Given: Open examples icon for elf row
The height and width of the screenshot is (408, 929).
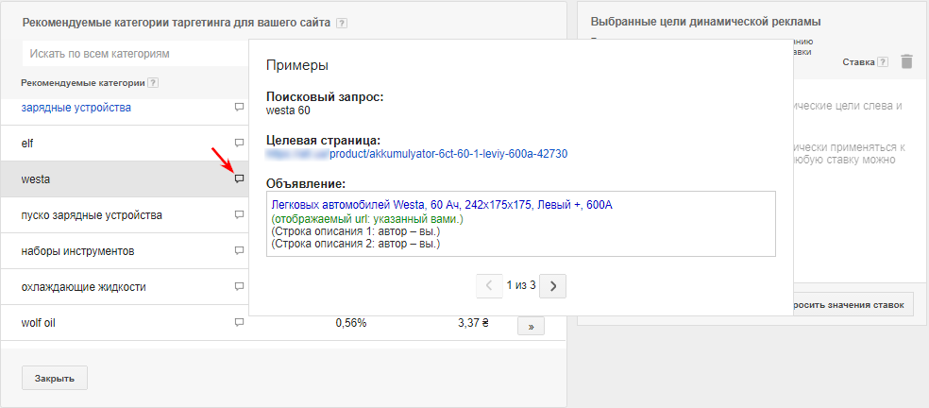Looking at the screenshot, I should [x=240, y=143].
